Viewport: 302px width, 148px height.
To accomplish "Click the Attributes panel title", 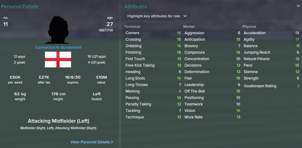I will (x=135, y=6).
